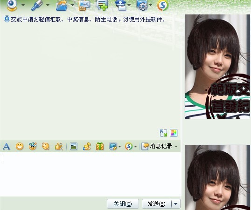
Task: Open the smiley emoticon picker
Action: click(x=20, y=146)
